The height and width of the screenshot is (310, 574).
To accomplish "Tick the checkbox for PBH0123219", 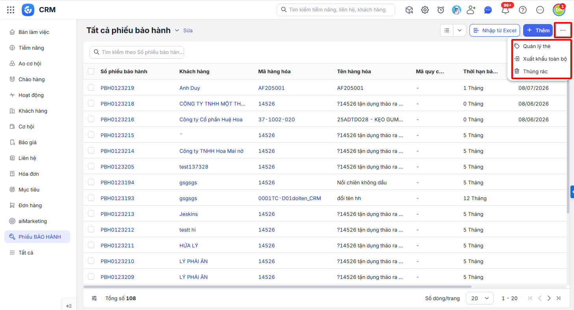I will coord(91,87).
